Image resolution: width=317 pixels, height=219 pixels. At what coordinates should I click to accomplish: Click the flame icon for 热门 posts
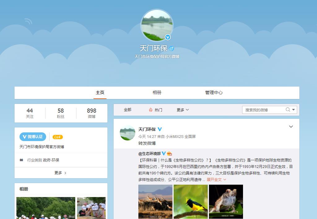point(151,110)
